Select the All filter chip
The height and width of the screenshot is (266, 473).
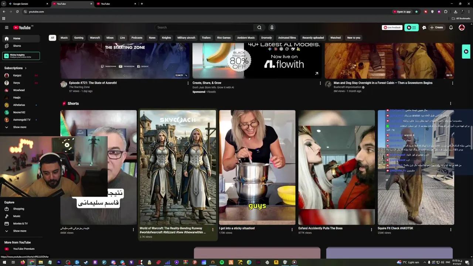(x=52, y=38)
